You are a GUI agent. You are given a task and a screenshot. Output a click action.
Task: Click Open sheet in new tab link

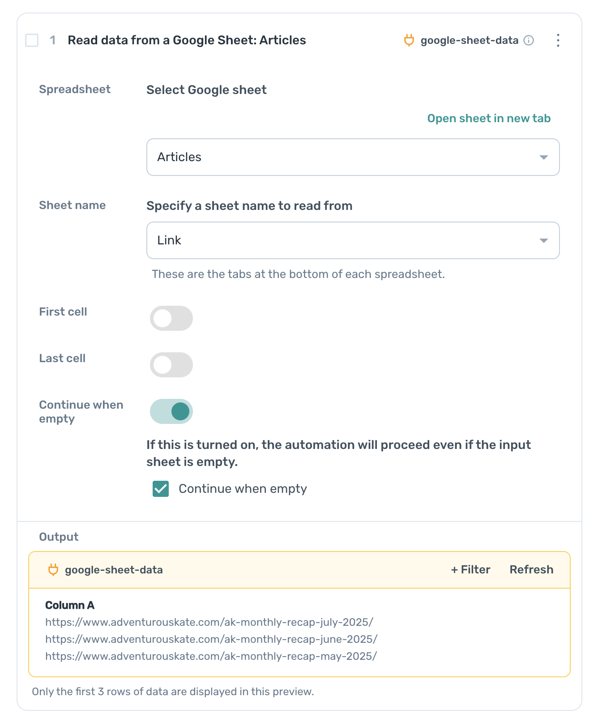(x=489, y=118)
